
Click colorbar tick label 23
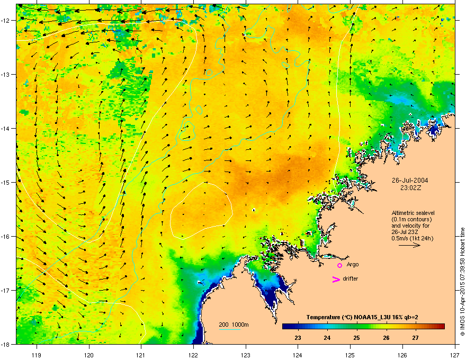[x=298, y=338]
